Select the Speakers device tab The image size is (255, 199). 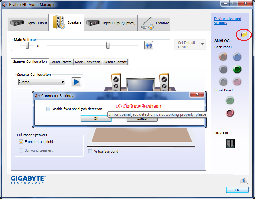tap(66, 22)
